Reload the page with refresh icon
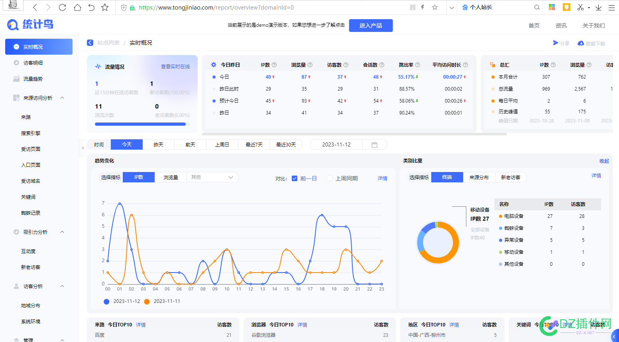Screen dimensions: 619x342 [63, 7]
